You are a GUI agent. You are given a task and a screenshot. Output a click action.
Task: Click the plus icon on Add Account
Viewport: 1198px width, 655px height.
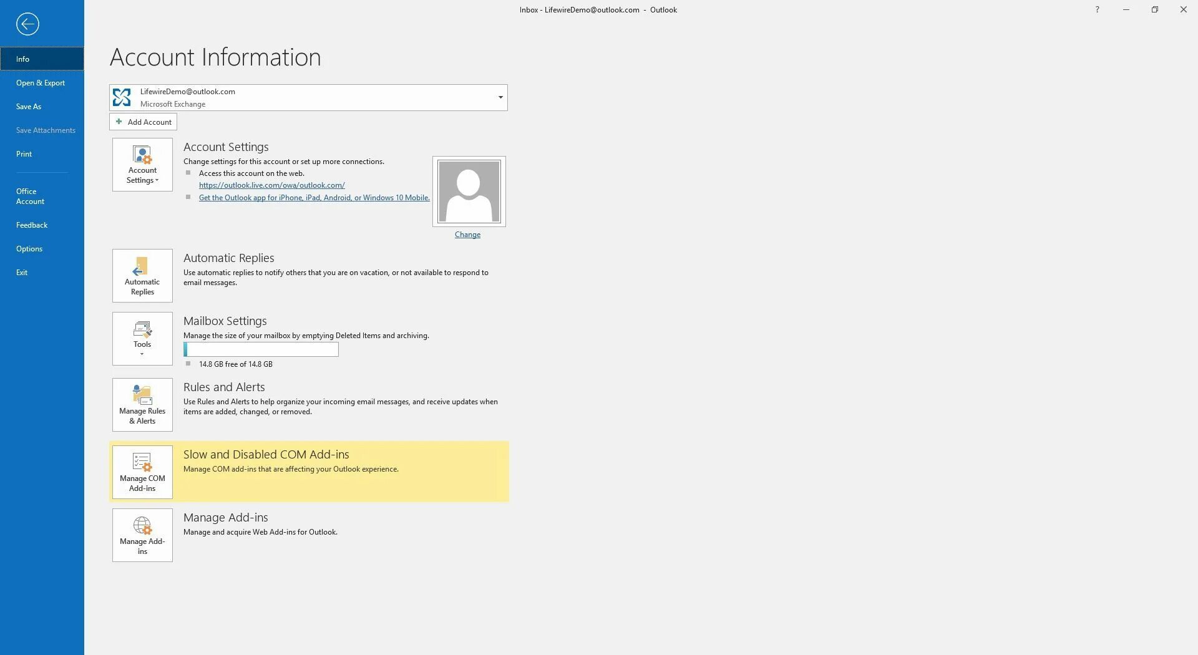[x=119, y=122]
